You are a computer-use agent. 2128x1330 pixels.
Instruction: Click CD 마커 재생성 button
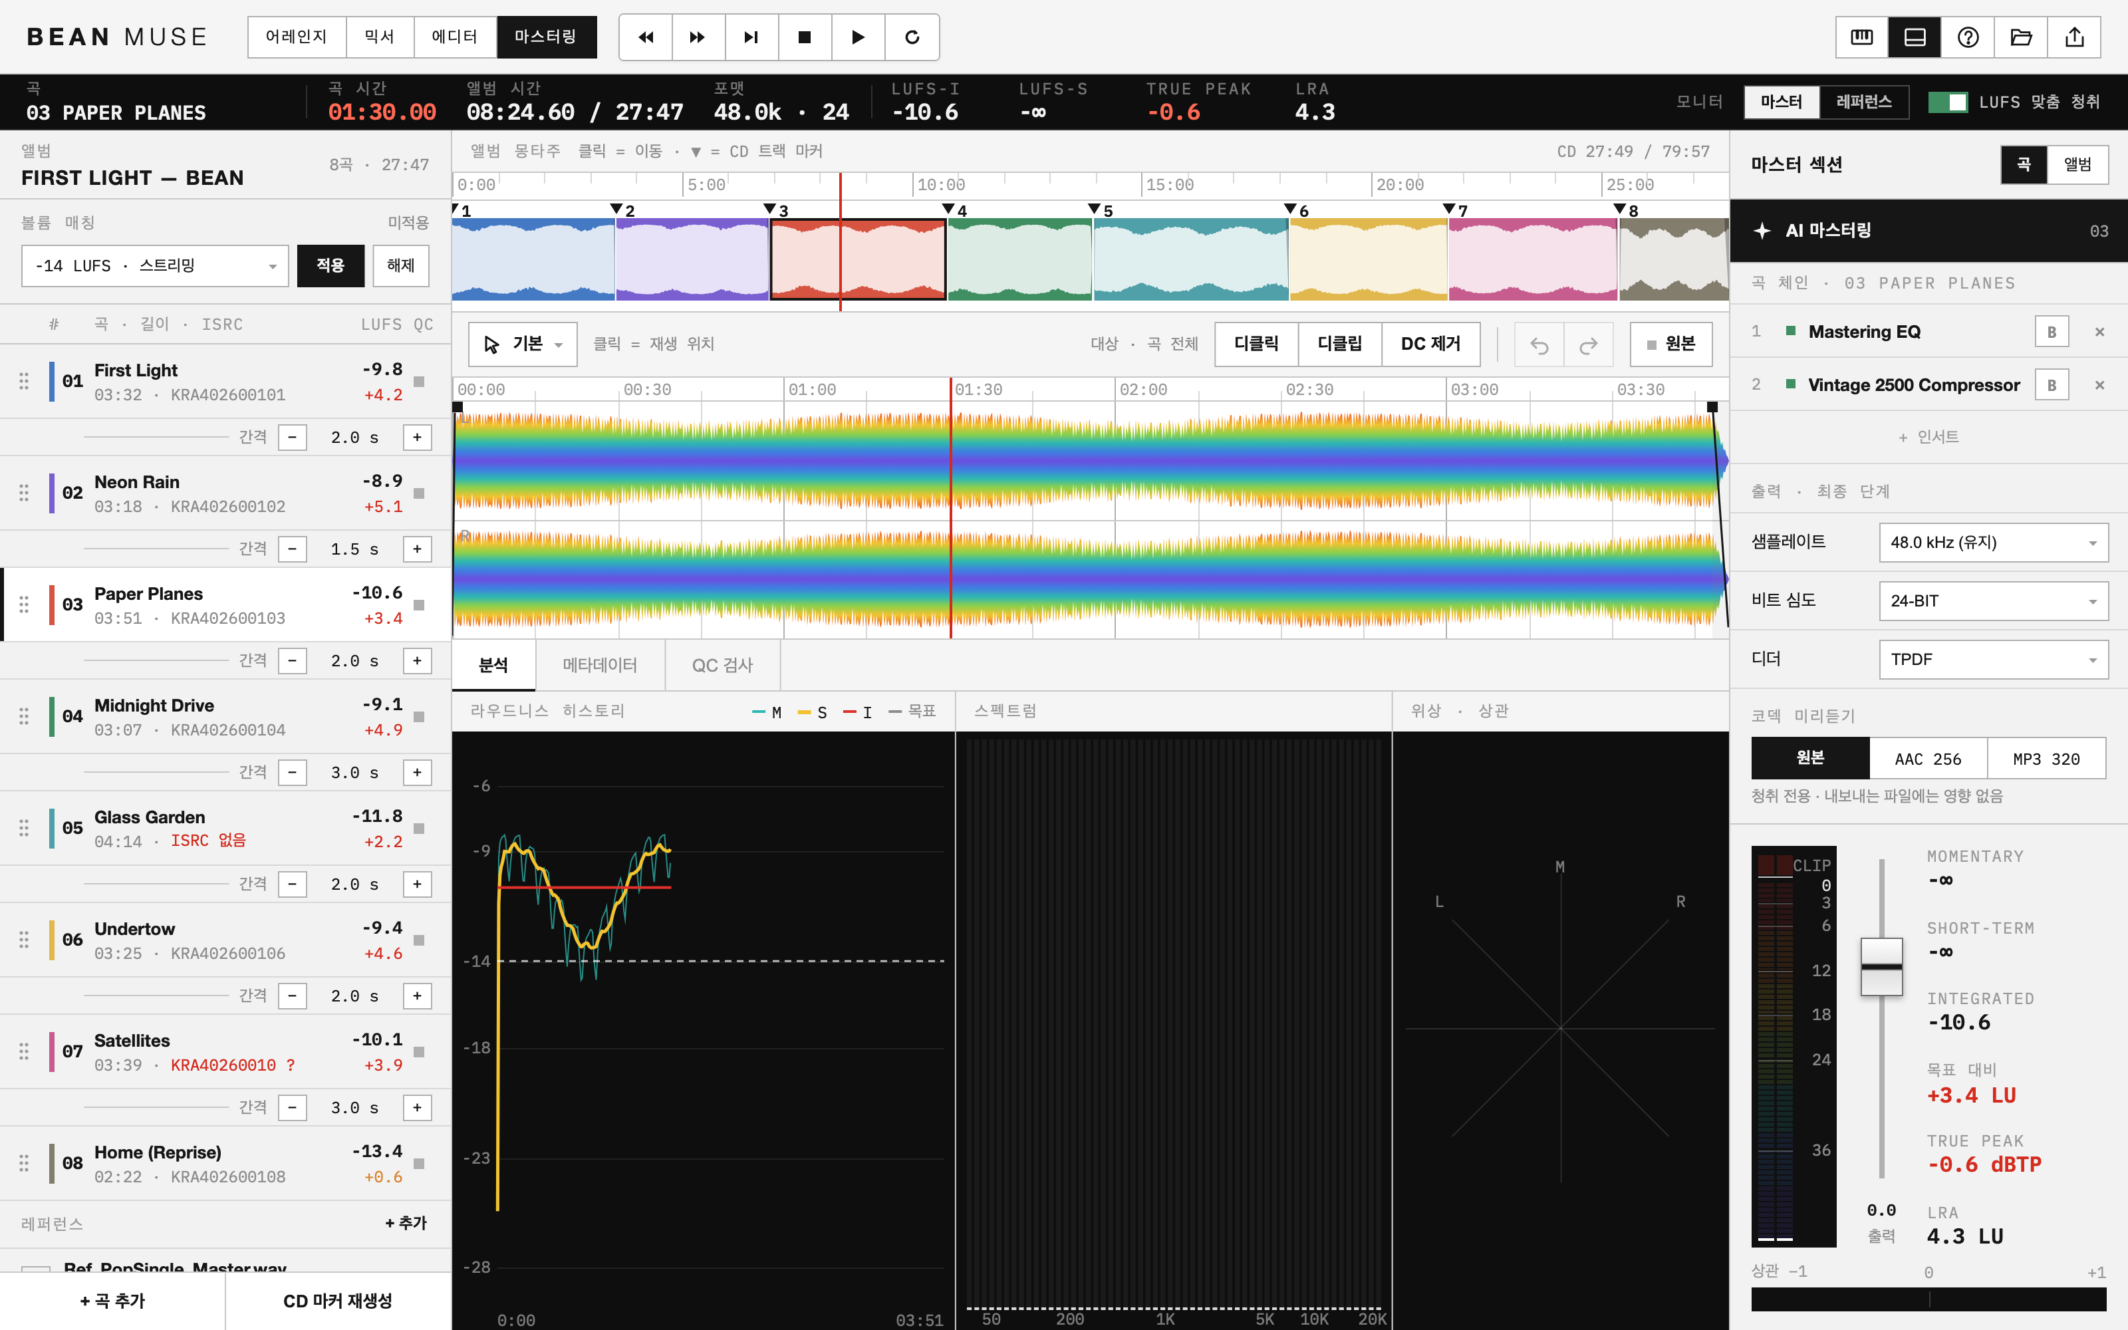[338, 1300]
